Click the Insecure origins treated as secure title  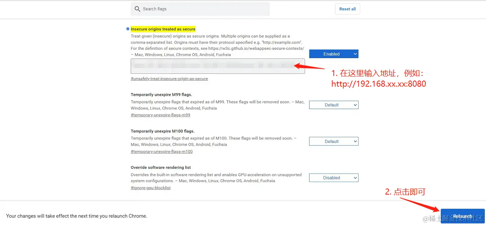(x=163, y=29)
